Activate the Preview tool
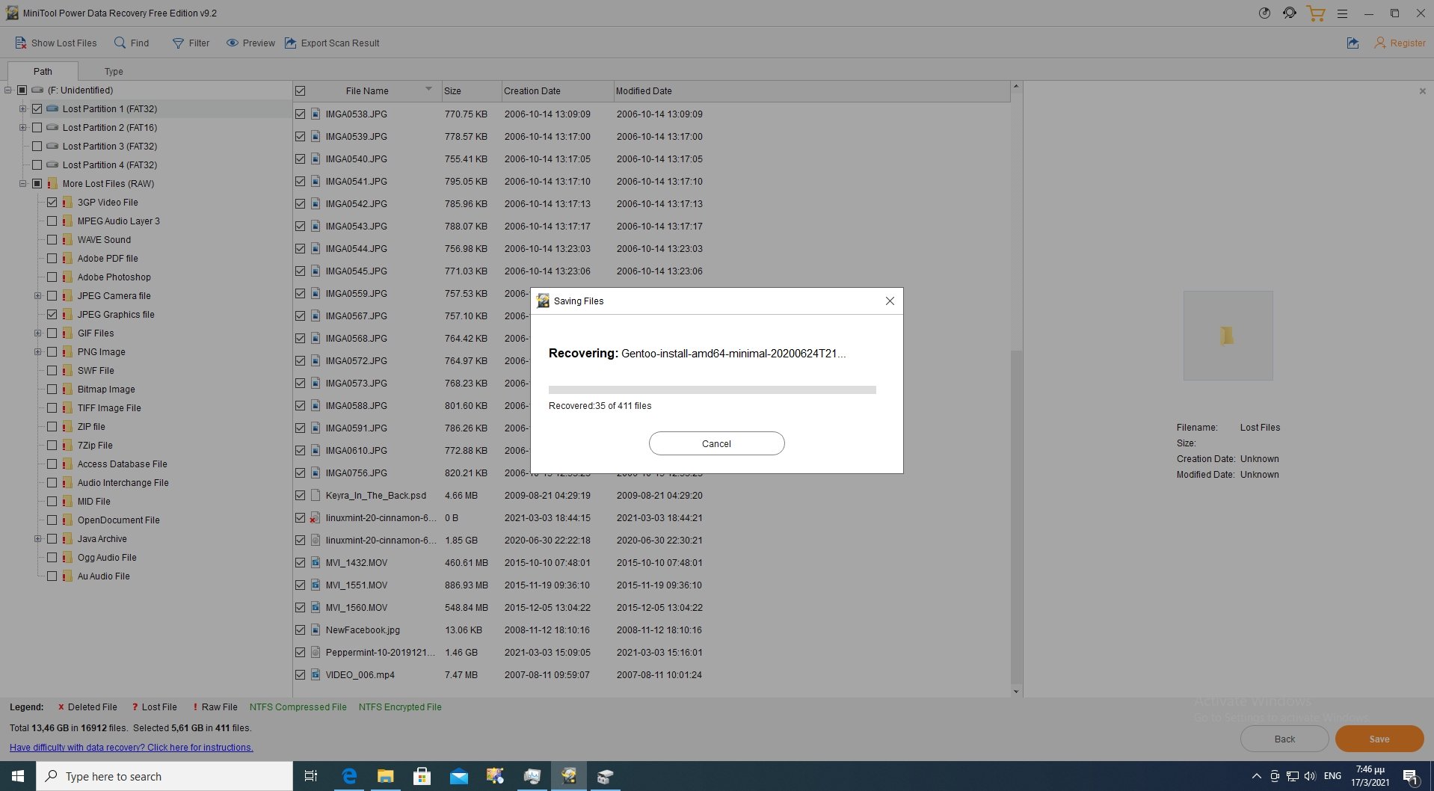 coord(250,43)
